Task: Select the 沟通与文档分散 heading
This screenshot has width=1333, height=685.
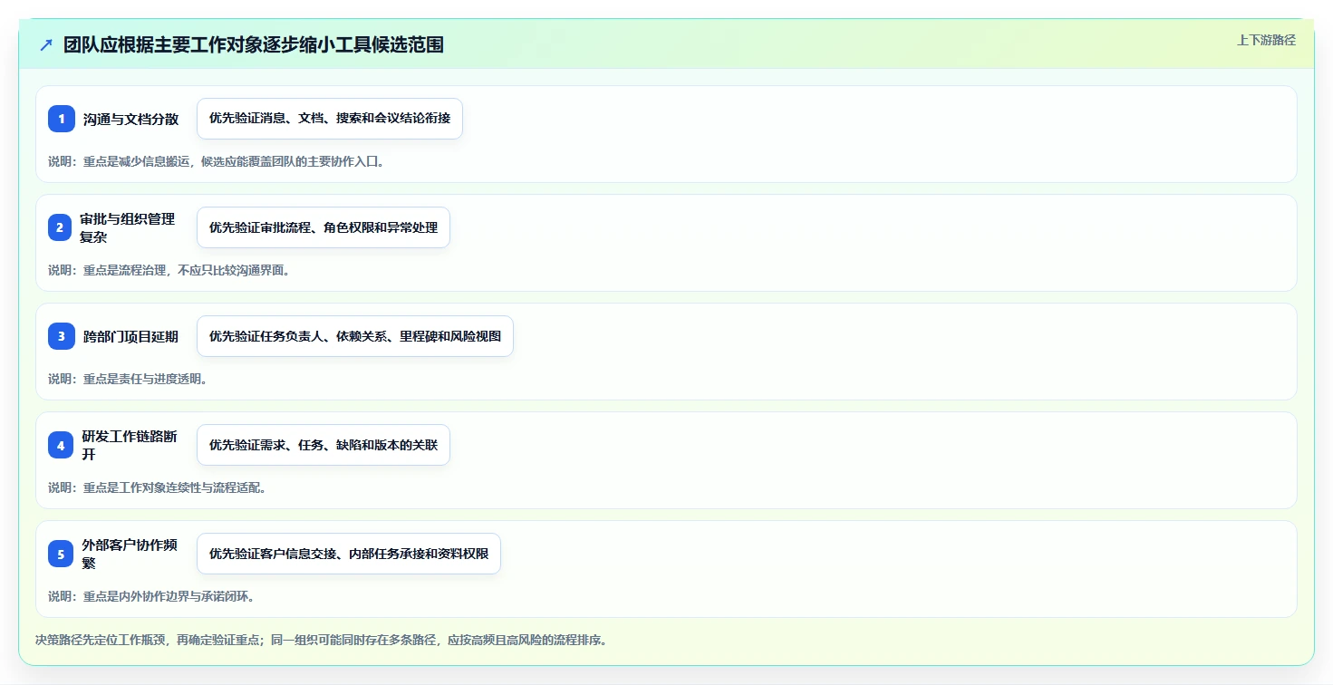Action: click(131, 119)
